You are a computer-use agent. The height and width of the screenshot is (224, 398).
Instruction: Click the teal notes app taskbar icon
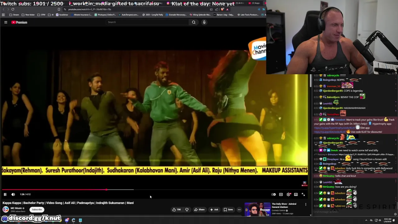(80, 220)
